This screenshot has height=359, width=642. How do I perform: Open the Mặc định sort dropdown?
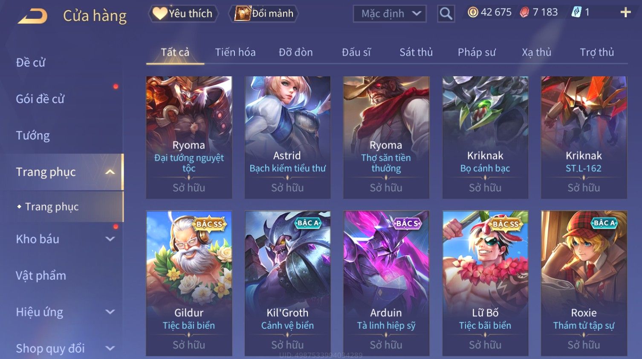(390, 14)
